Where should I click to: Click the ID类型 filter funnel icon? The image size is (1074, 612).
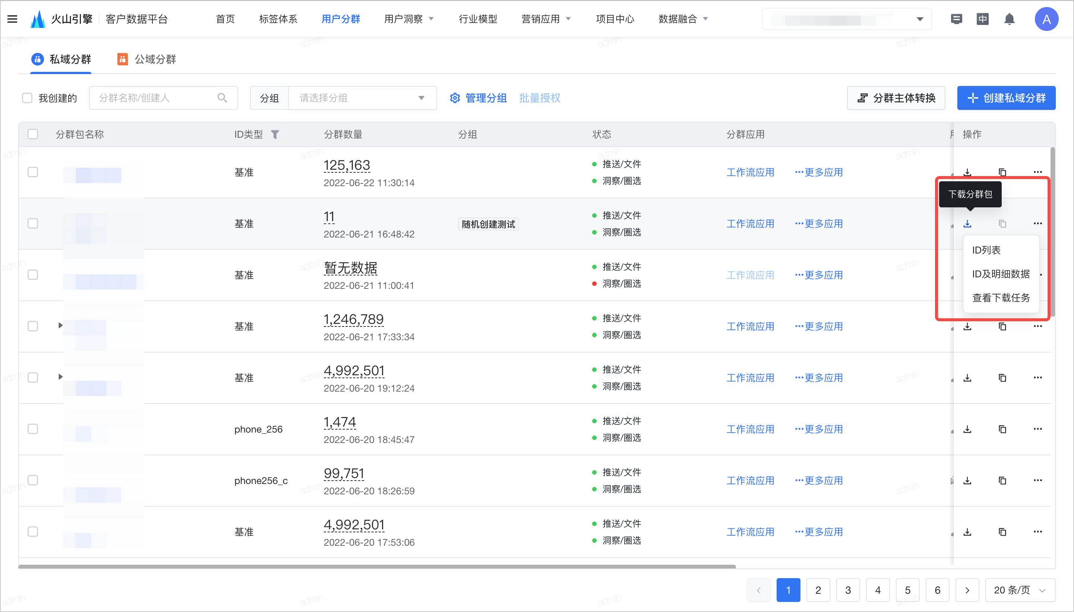(x=275, y=134)
